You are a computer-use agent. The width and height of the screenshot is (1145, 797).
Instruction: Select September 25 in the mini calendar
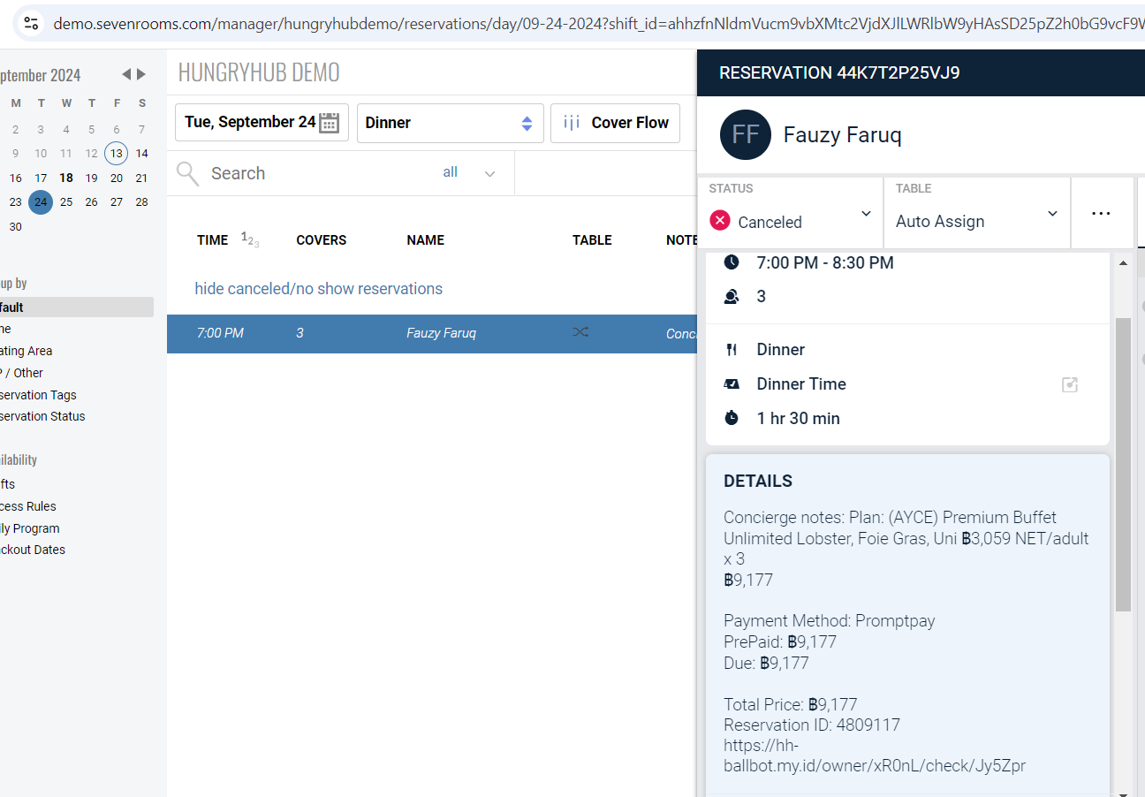(x=66, y=202)
